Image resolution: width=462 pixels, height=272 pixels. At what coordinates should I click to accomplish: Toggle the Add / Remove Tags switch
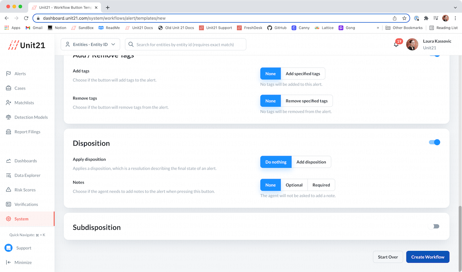pos(434,55)
